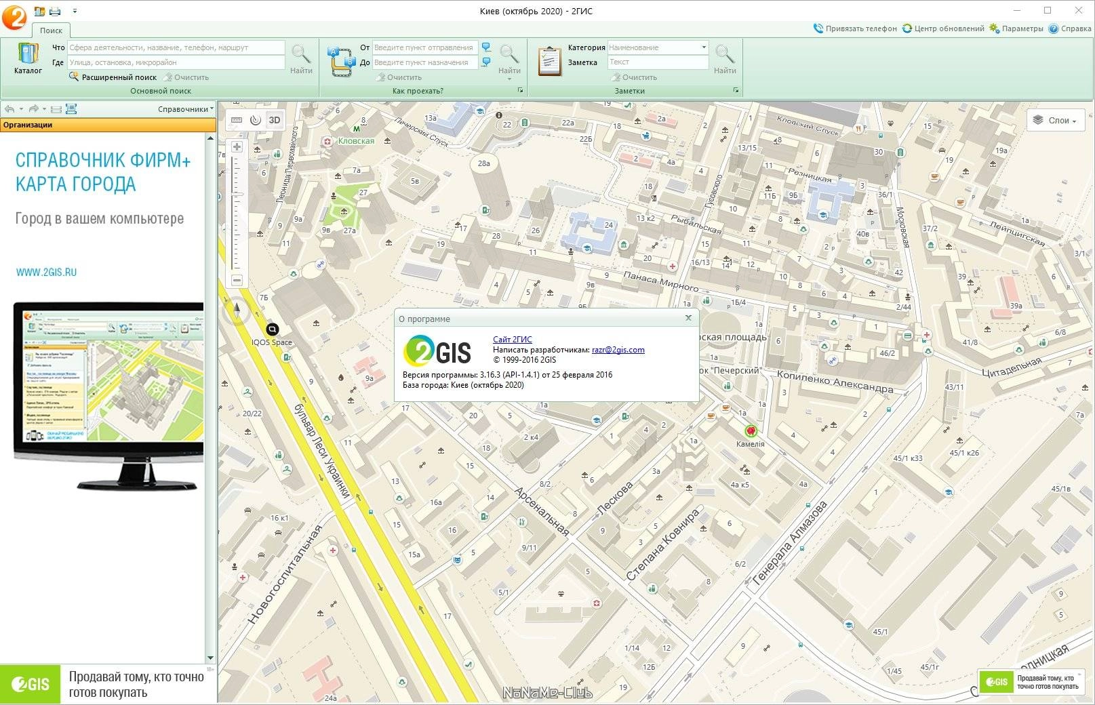
Task: Open the Сайт 2ГИС link in About dialog
Action: tap(513, 340)
